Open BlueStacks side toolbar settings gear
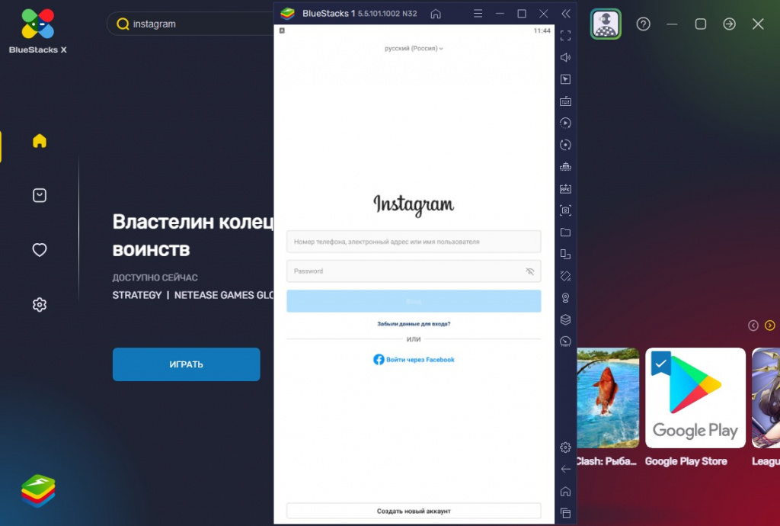 coord(566,447)
